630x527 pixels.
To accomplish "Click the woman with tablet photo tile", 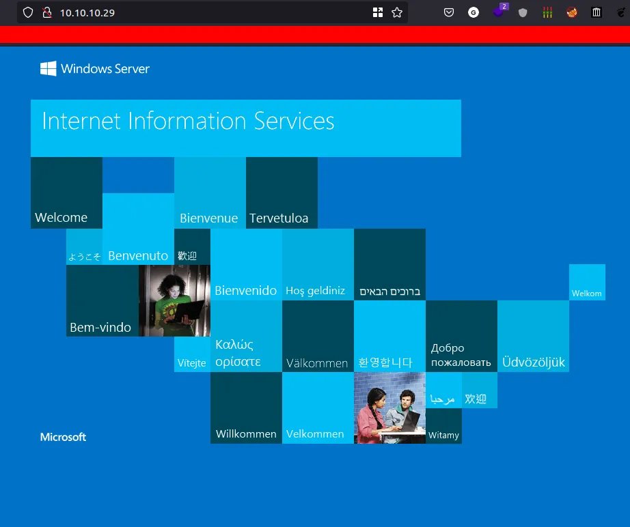I will (x=174, y=300).
